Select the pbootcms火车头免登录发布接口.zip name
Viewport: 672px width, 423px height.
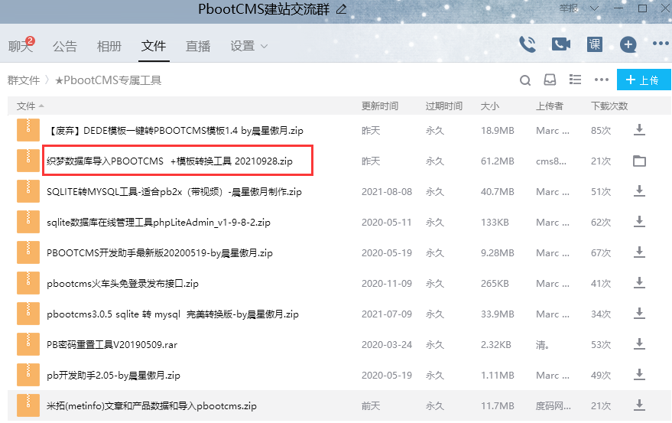pos(122,284)
